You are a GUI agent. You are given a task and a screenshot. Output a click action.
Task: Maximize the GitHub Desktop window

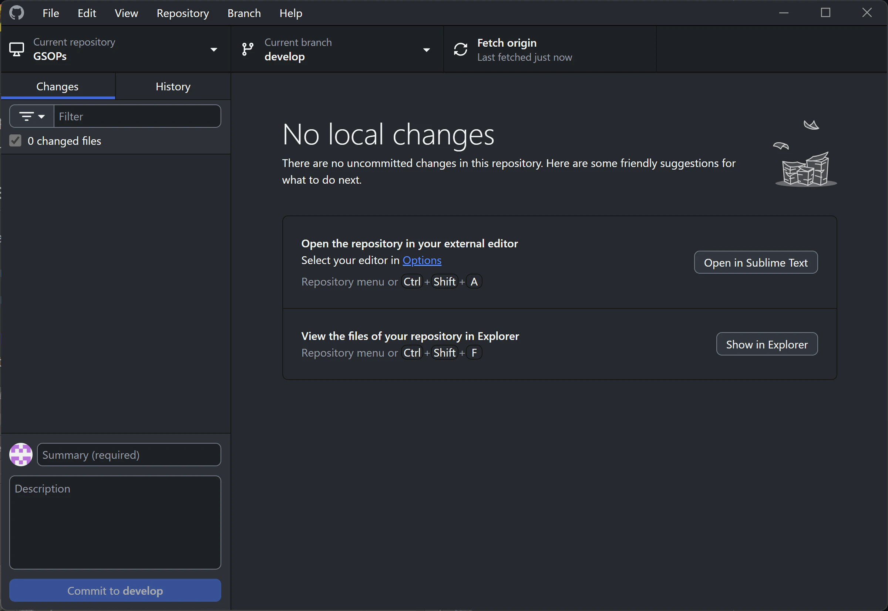click(x=826, y=13)
